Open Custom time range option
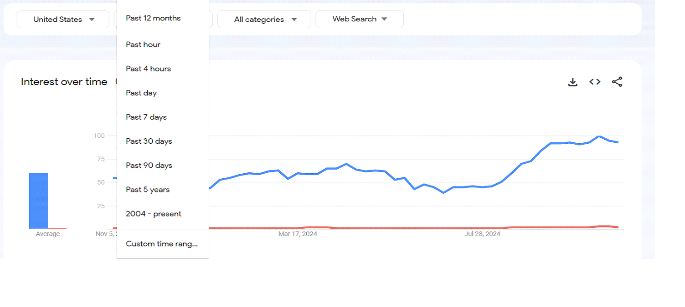 [162, 244]
